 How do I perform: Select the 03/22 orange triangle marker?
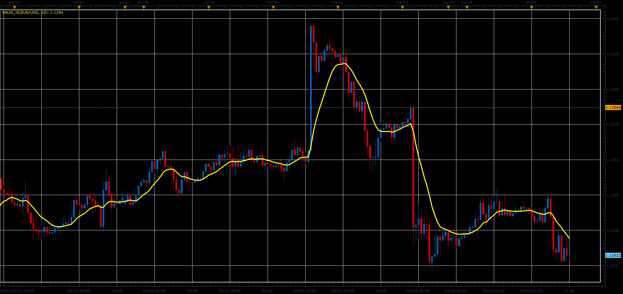tap(402, 8)
